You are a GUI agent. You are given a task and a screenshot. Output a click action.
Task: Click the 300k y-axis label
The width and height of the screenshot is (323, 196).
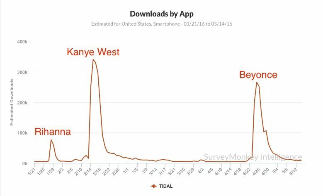click(x=22, y=72)
